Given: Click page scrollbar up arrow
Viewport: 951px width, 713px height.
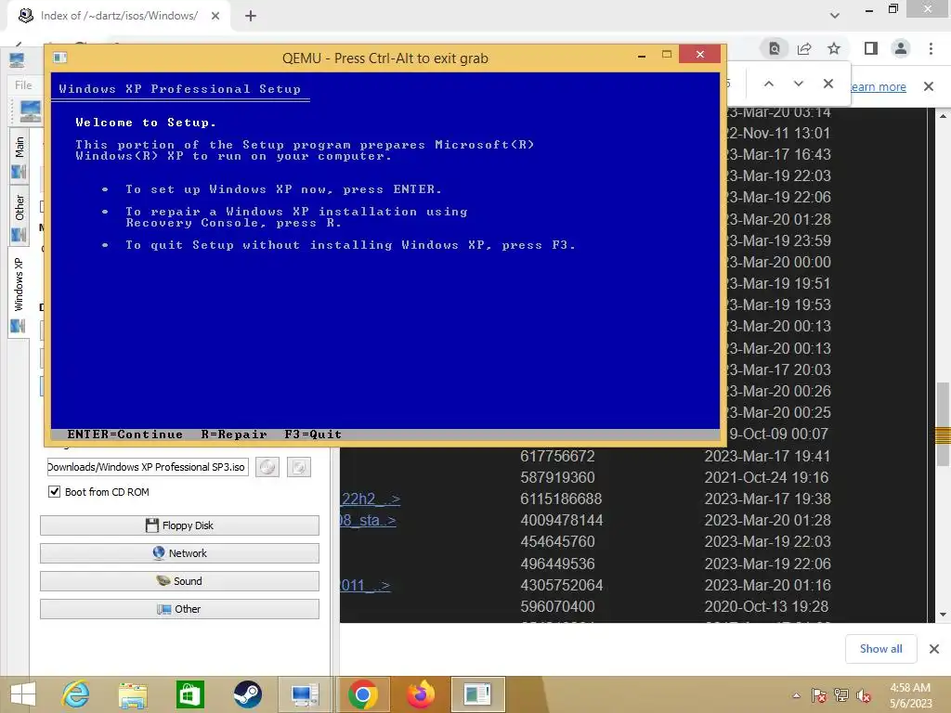Looking at the screenshot, I should click(943, 115).
